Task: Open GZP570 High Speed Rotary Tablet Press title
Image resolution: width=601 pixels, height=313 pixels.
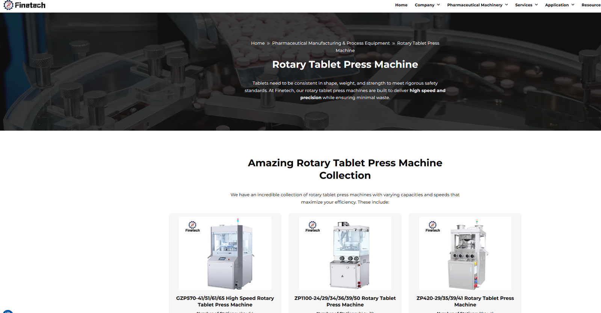Action: tap(225, 301)
